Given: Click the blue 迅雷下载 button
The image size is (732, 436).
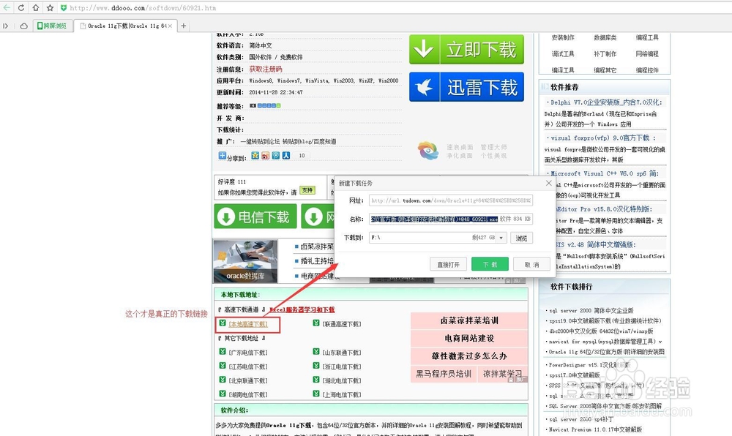Looking at the screenshot, I should (466, 87).
